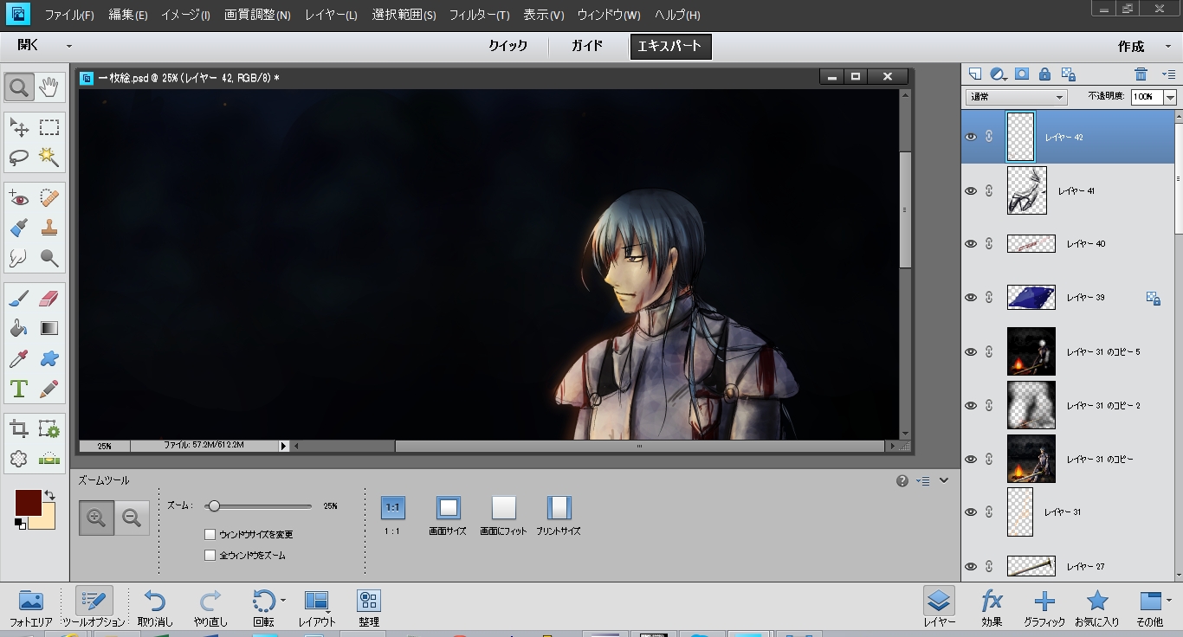Viewport: 1183px width, 637px height.
Task: Choose the Gradient tool
Action: tap(49, 329)
